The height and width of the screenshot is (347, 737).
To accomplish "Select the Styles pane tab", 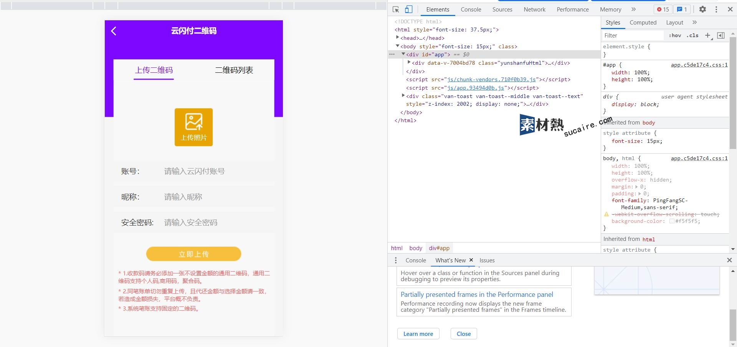I will point(613,23).
